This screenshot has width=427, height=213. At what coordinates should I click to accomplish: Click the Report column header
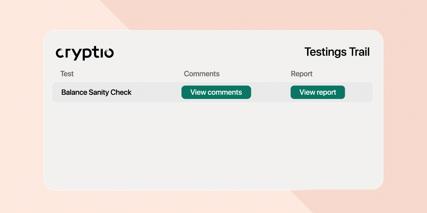(302, 74)
